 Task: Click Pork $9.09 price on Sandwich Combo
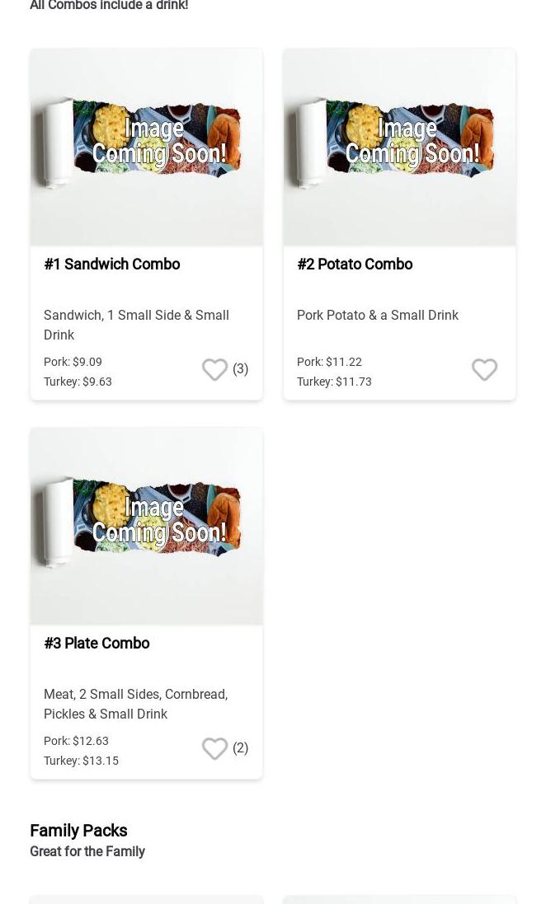(73, 362)
